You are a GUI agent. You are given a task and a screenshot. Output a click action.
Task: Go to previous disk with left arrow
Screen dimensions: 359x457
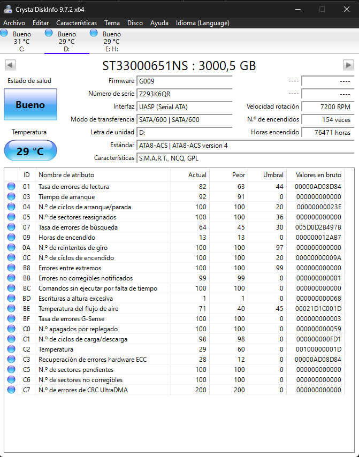(x=10, y=65)
